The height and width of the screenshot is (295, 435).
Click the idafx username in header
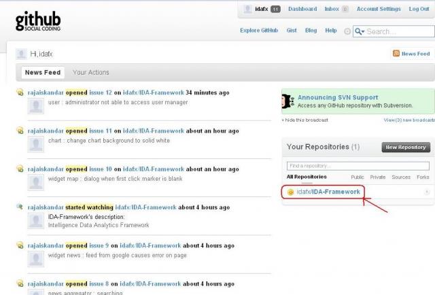point(262,9)
